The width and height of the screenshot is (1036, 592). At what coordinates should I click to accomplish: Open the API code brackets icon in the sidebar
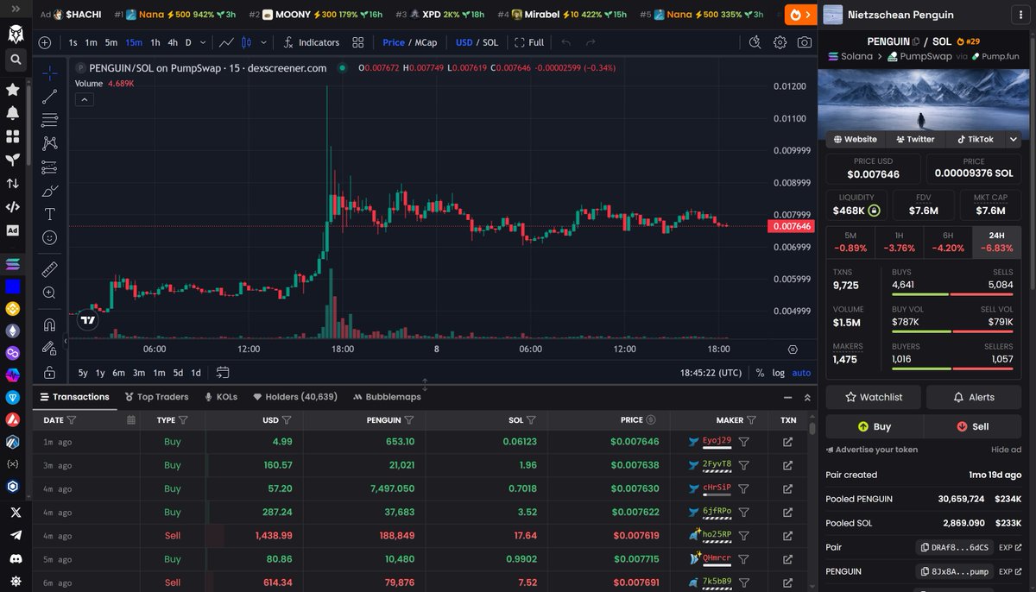tap(13, 207)
